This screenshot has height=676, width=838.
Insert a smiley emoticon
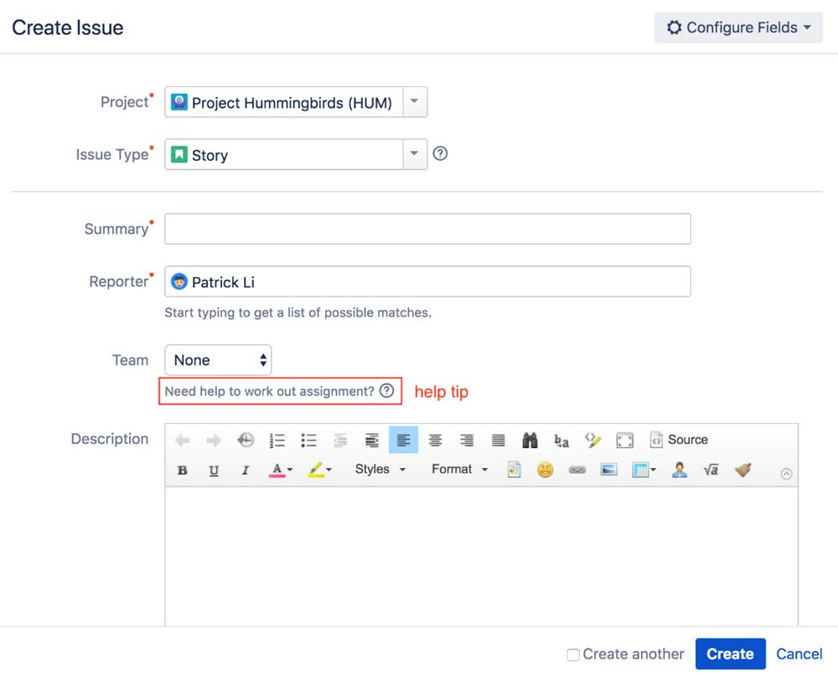coord(546,470)
